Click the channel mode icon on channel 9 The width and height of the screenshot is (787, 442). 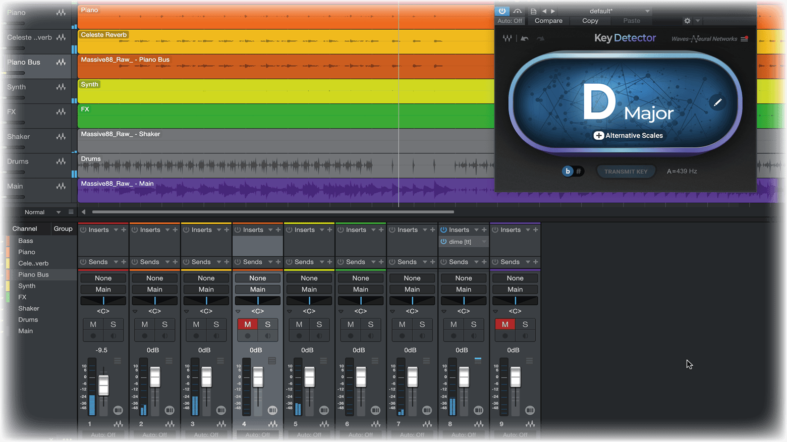[530, 410]
